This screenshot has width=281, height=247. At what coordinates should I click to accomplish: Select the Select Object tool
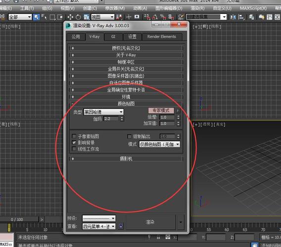36,17
